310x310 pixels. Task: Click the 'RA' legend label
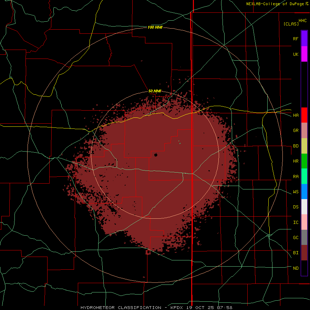coord(296,177)
